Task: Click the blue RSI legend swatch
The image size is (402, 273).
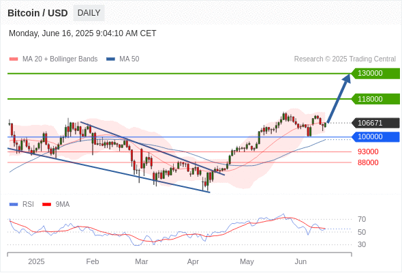Action: coord(14,205)
